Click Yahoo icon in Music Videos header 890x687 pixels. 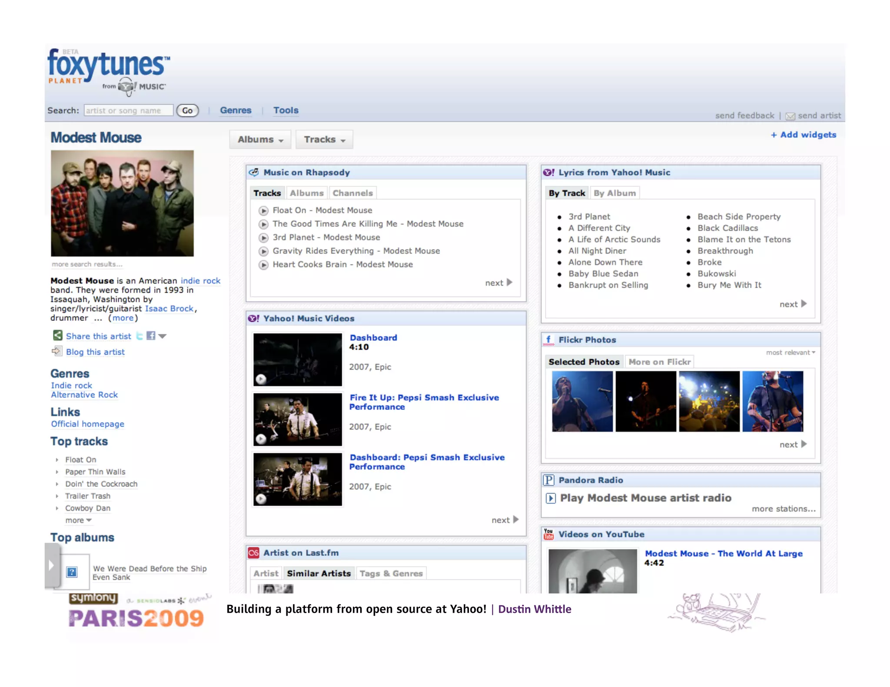(253, 318)
